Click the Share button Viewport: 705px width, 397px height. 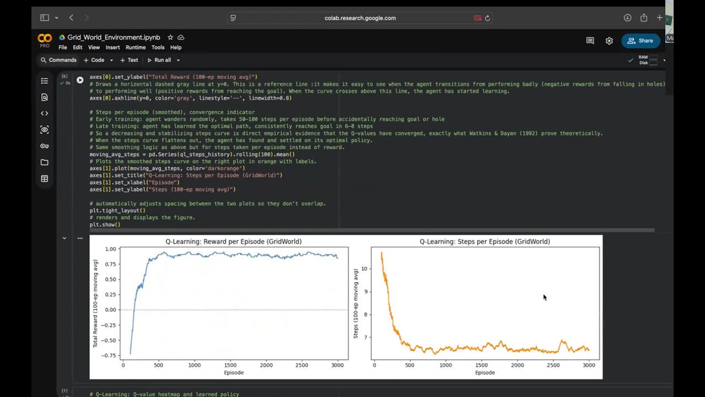point(641,41)
